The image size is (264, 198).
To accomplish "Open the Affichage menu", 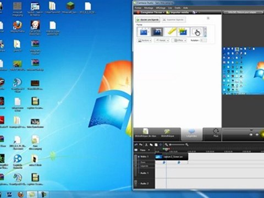I will pyautogui.click(x=161, y=8).
